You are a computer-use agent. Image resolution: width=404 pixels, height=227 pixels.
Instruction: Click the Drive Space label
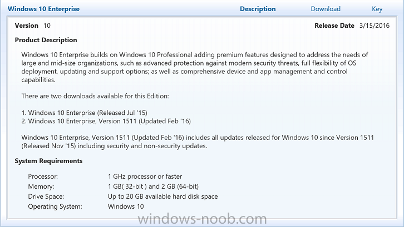tap(46, 196)
